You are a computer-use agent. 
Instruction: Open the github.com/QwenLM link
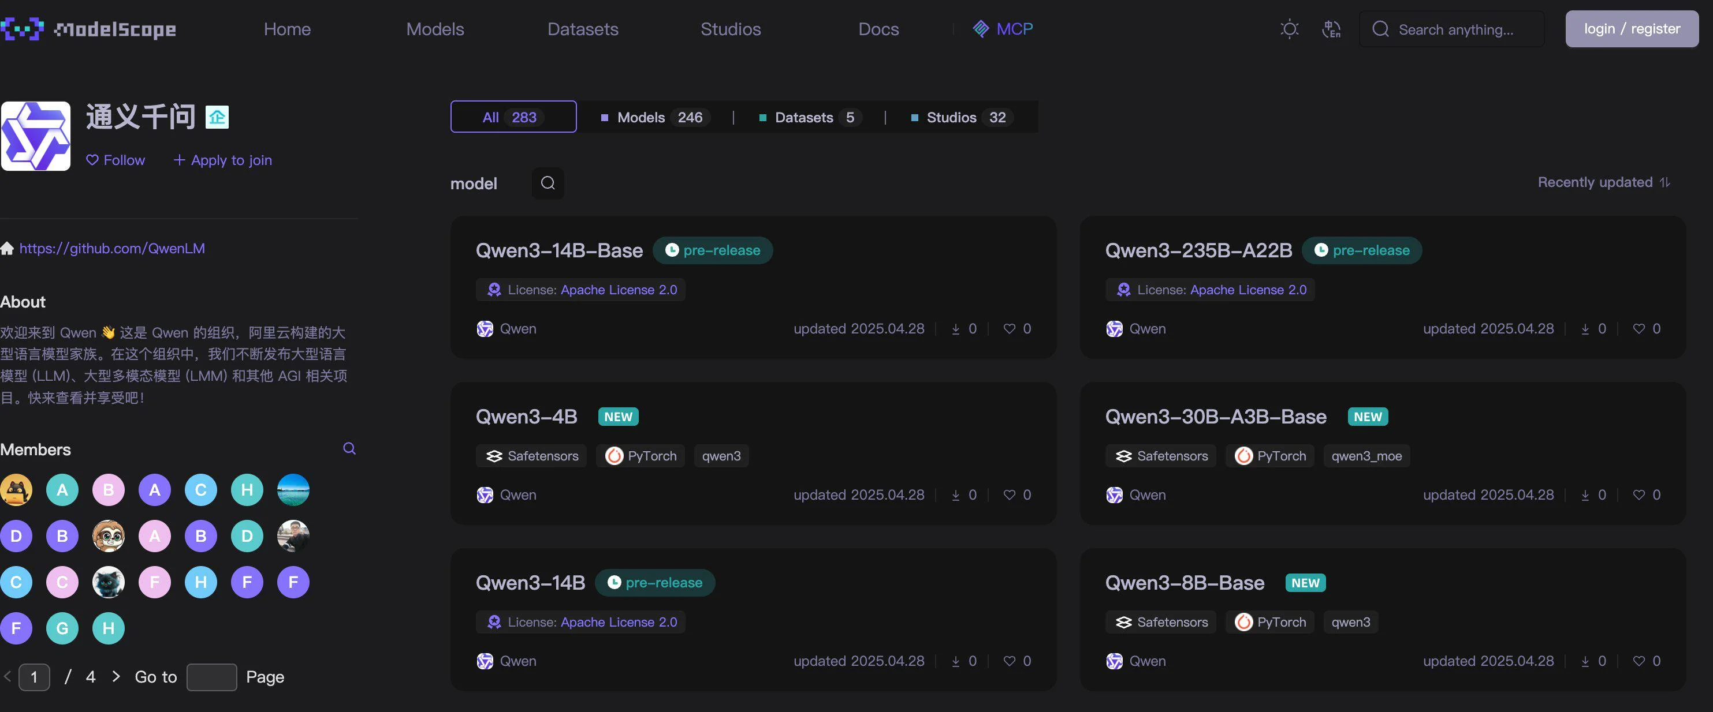coord(111,249)
